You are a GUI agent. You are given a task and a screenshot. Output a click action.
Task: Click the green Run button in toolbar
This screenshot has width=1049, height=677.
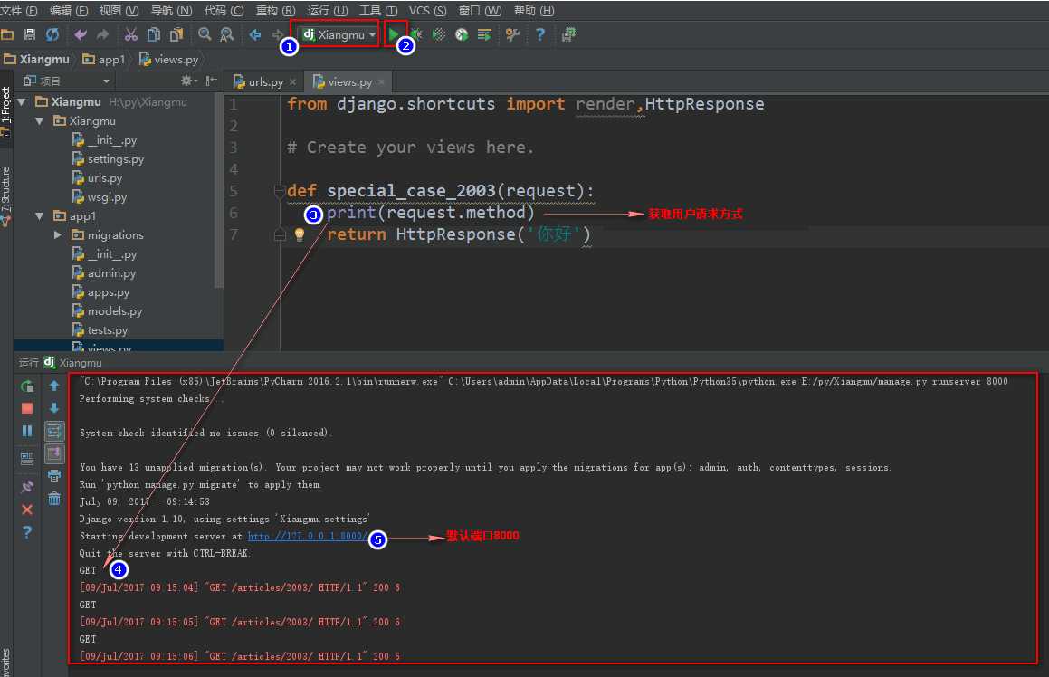[394, 34]
